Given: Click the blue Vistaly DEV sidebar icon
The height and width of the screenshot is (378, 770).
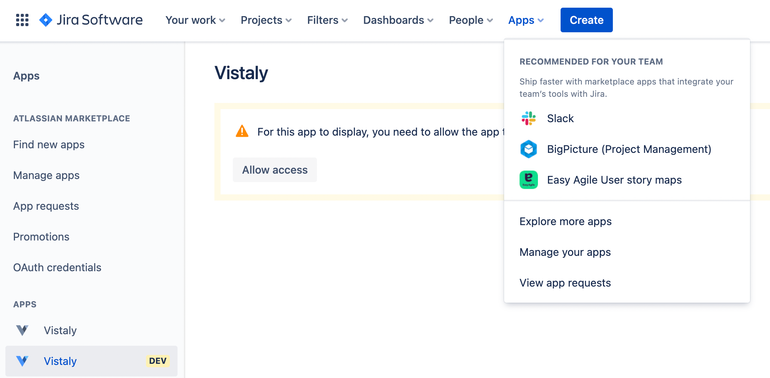Looking at the screenshot, I should (x=22, y=361).
